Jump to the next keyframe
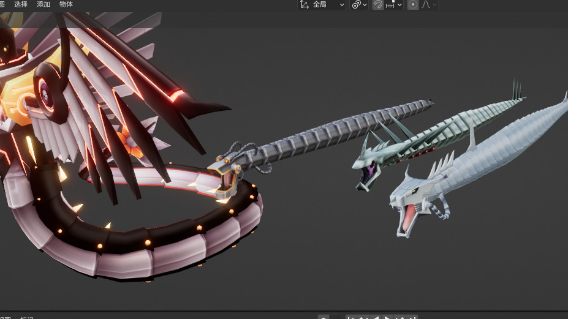The height and width of the screenshot is (319, 568). pos(400,318)
